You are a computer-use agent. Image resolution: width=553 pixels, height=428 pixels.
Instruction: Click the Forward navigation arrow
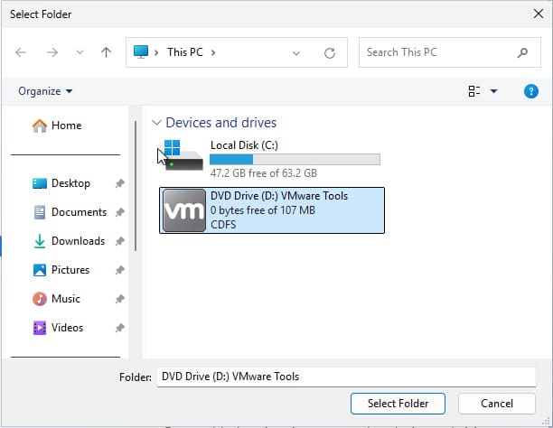pos(52,52)
